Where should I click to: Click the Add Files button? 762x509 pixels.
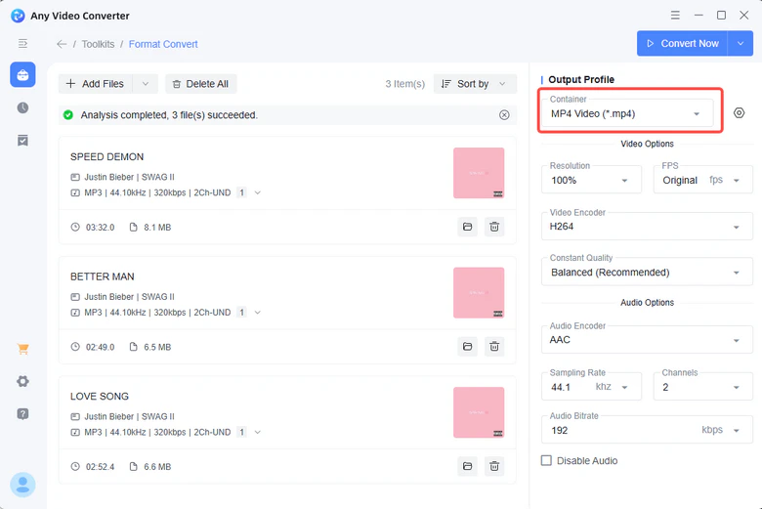(x=96, y=84)
